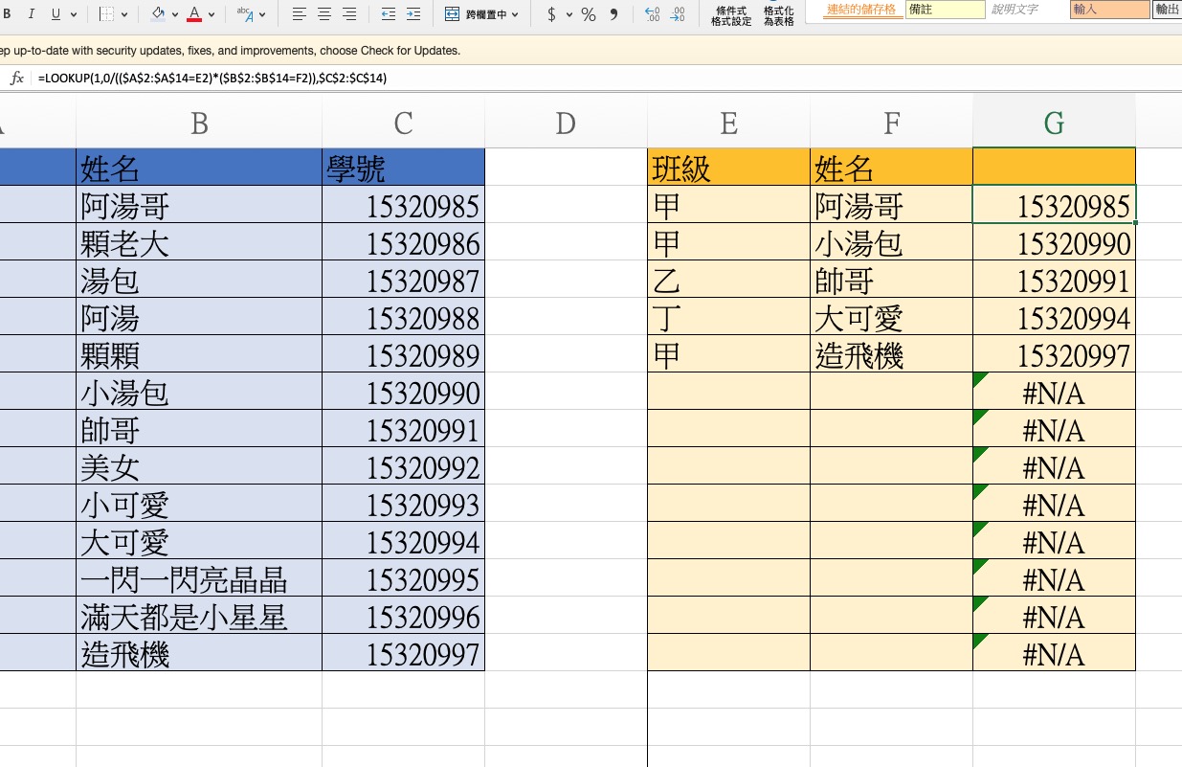Image resolution: width=1182 pixels, height=767 pixels.
Task: Center align the cell text
Action: [x=324, y=14]
